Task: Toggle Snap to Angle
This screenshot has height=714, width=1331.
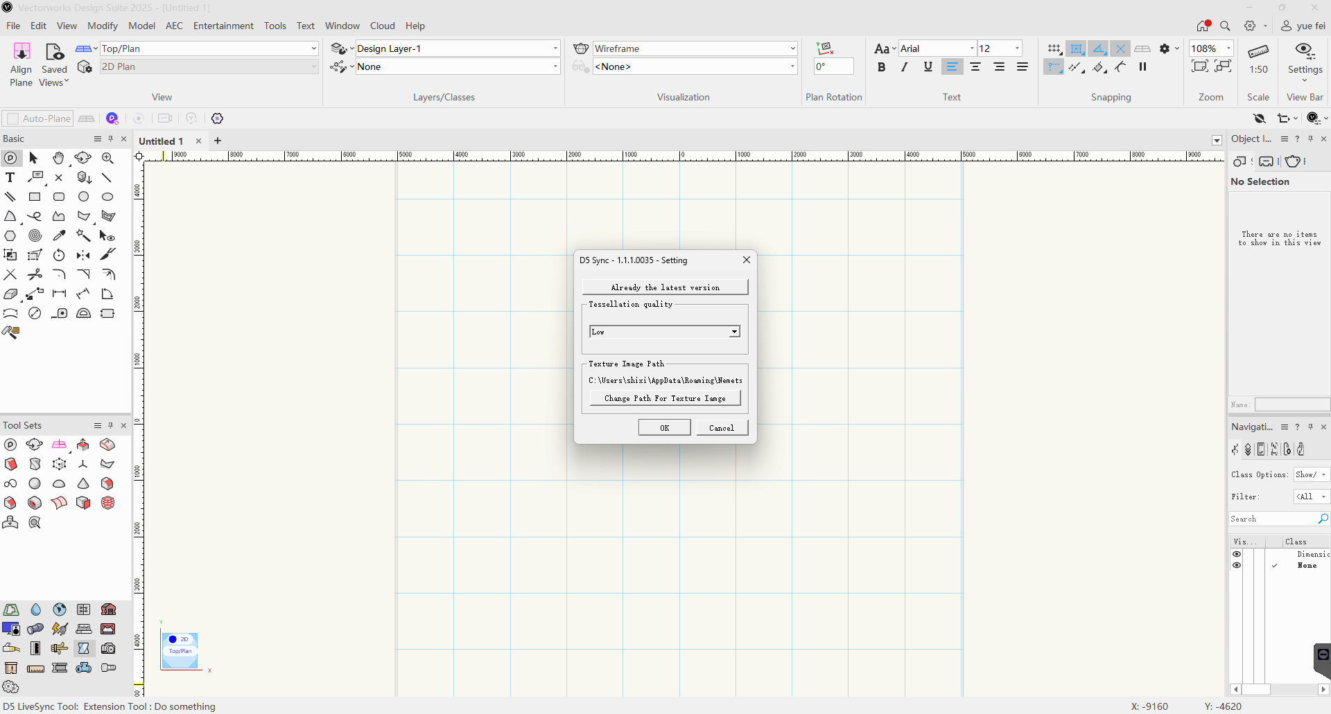Action: [x=1099, y=48]
